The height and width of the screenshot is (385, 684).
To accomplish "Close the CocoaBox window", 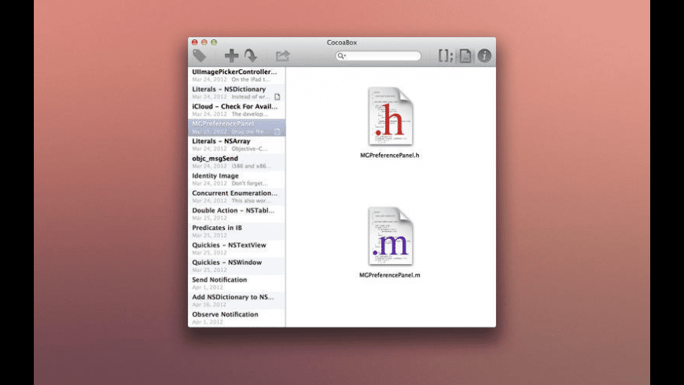I will click(194, 42).
